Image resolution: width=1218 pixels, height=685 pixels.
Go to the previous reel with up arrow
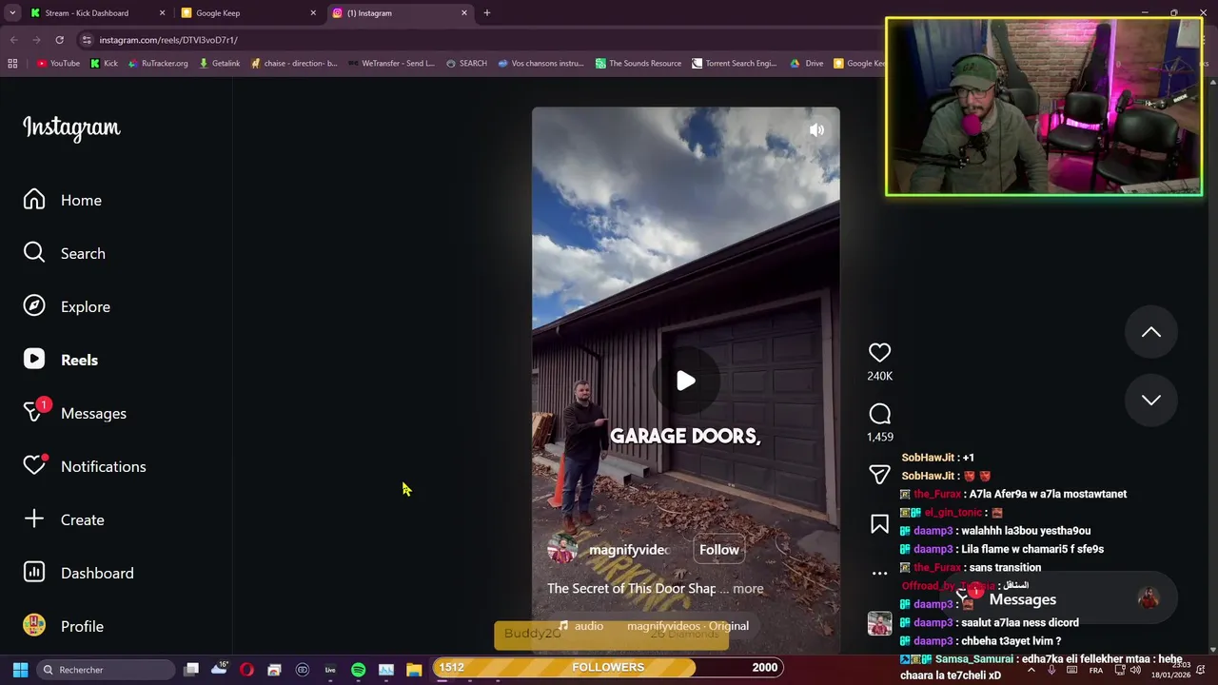click(x=1151, y=332)
